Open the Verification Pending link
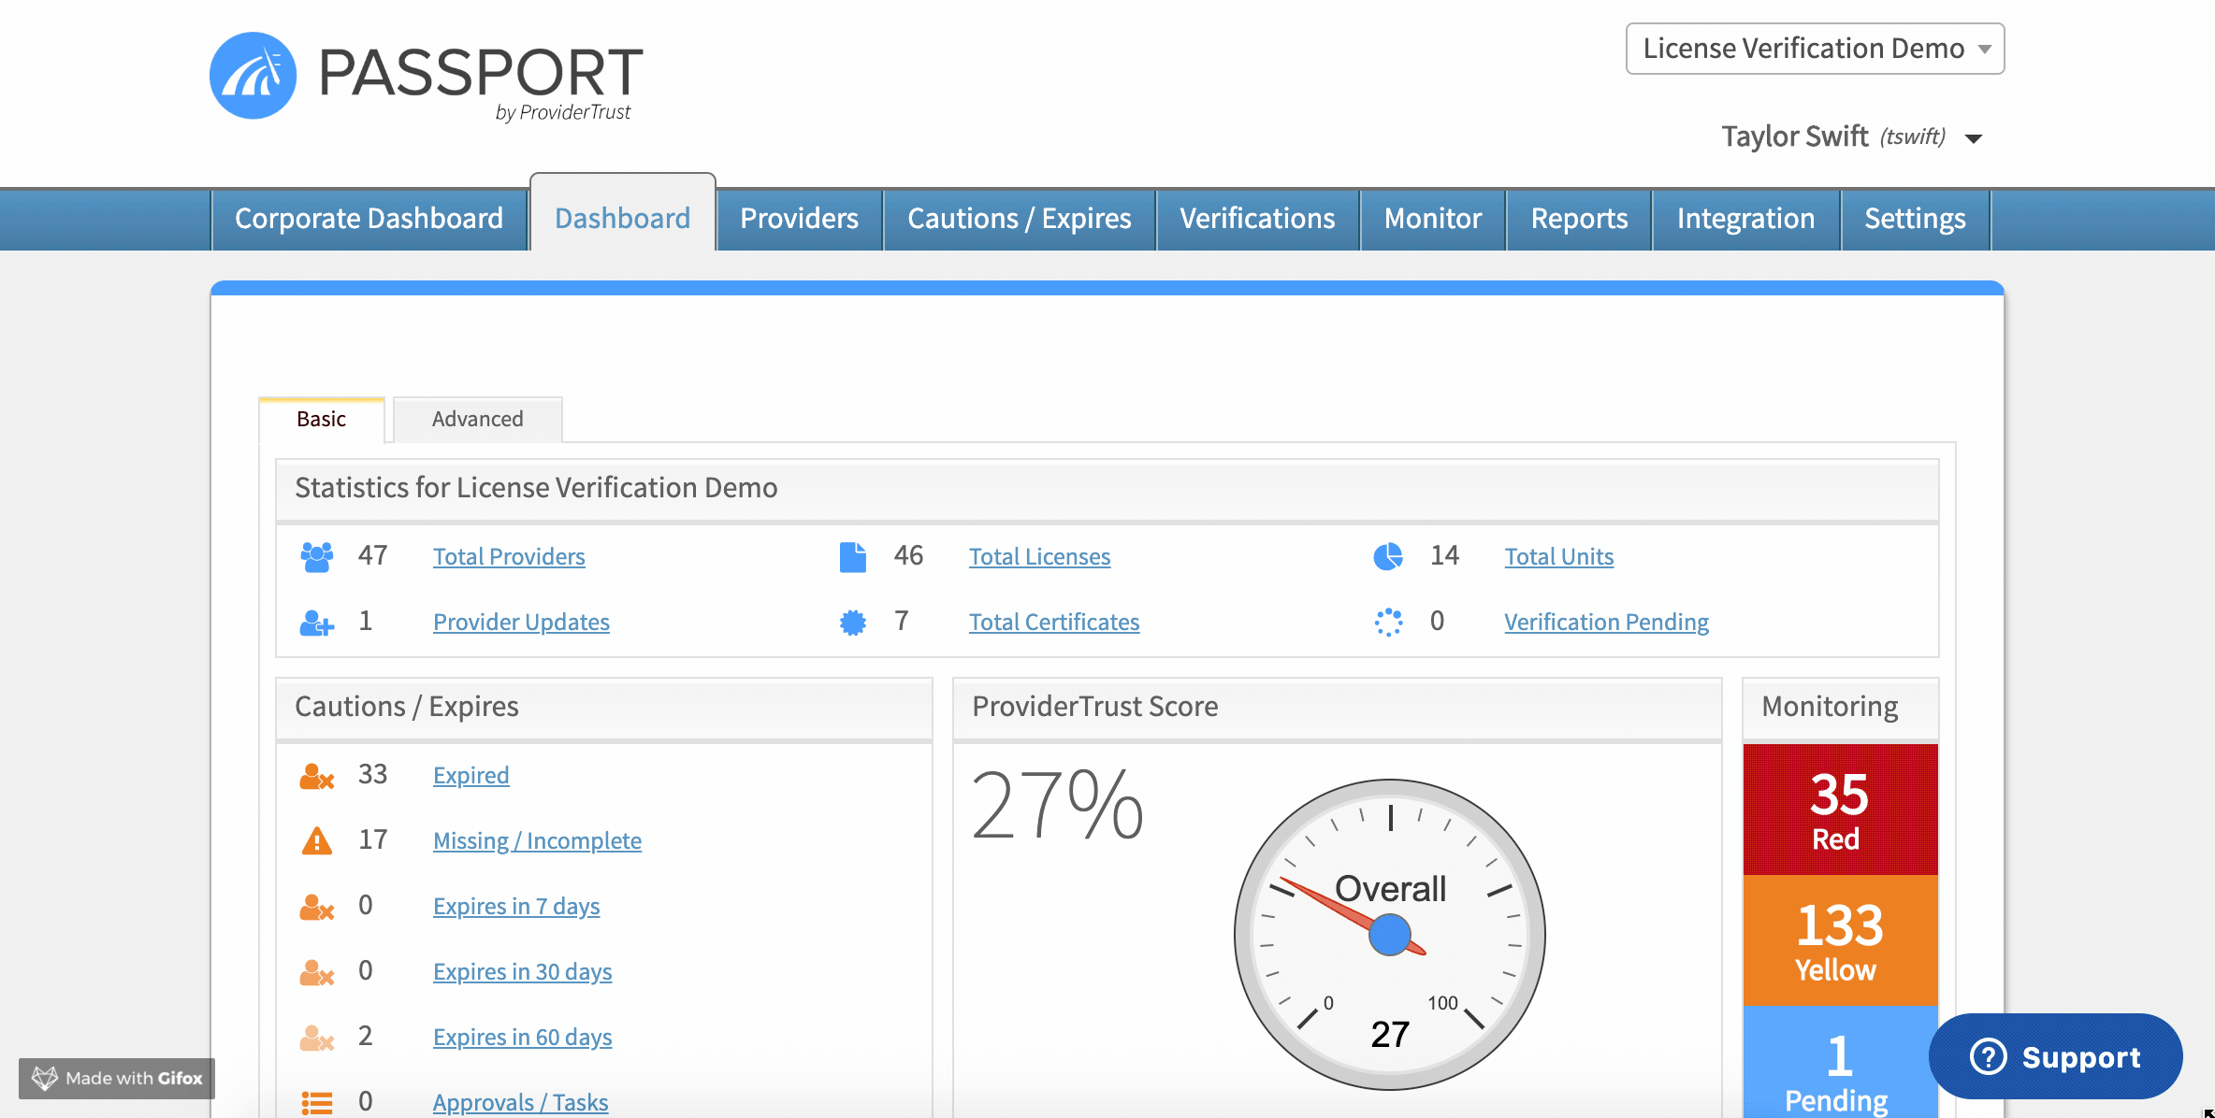 tap(1606, 623)
